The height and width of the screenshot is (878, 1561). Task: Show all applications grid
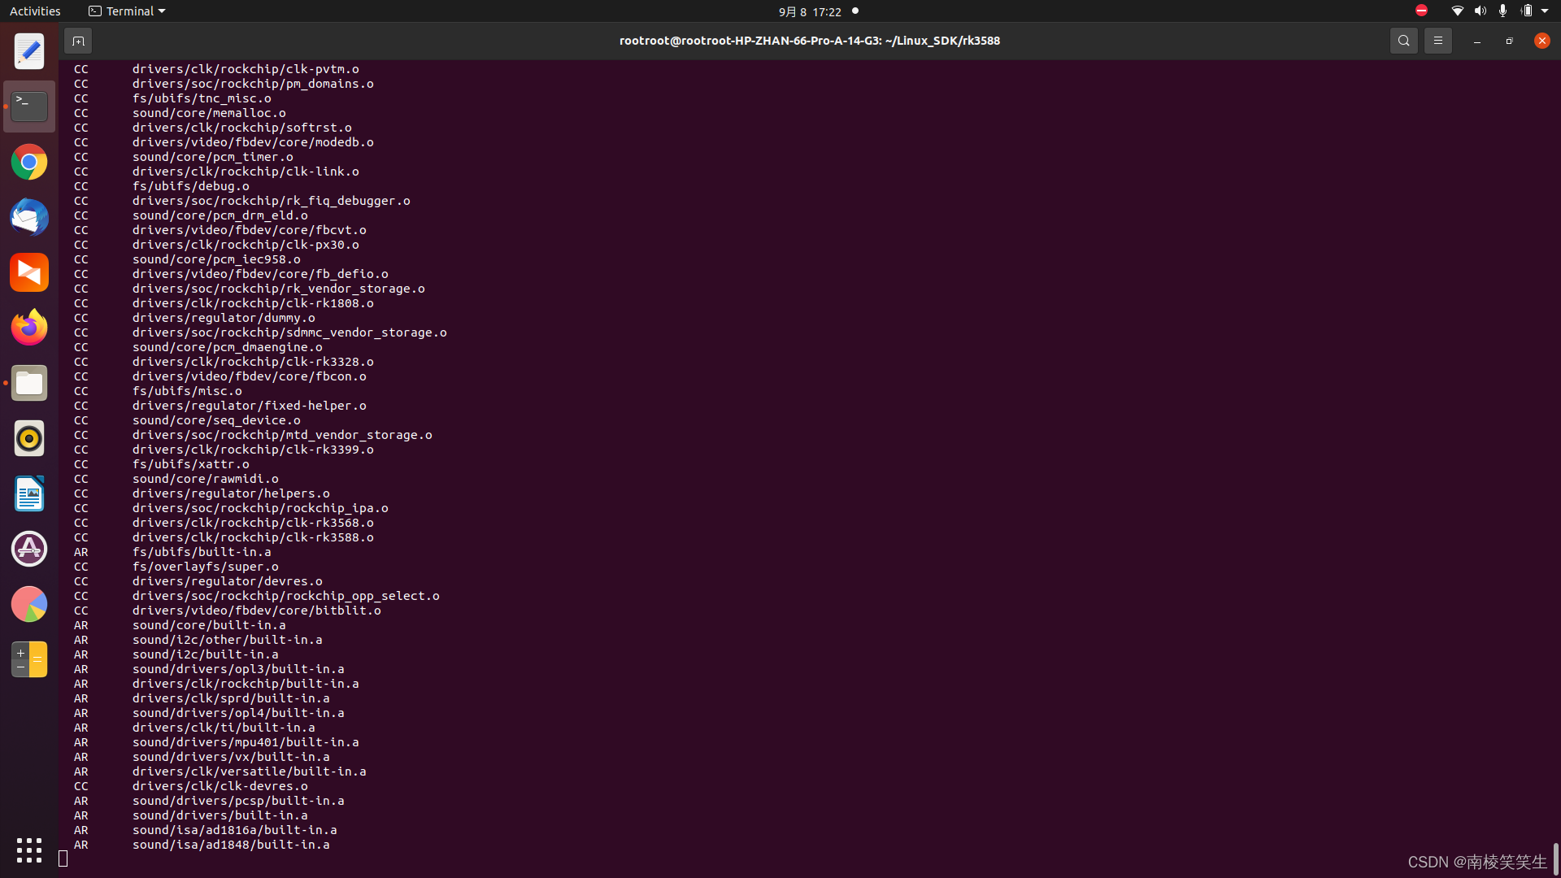click(29, 850)
